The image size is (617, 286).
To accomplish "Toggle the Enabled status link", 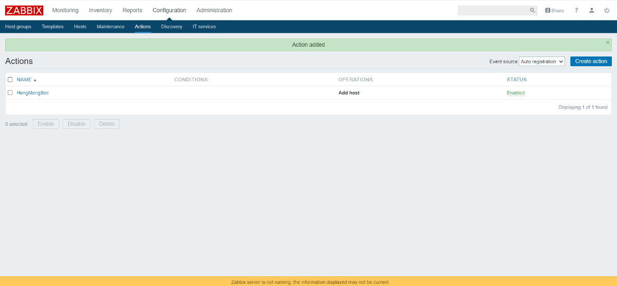I will 516,93.
